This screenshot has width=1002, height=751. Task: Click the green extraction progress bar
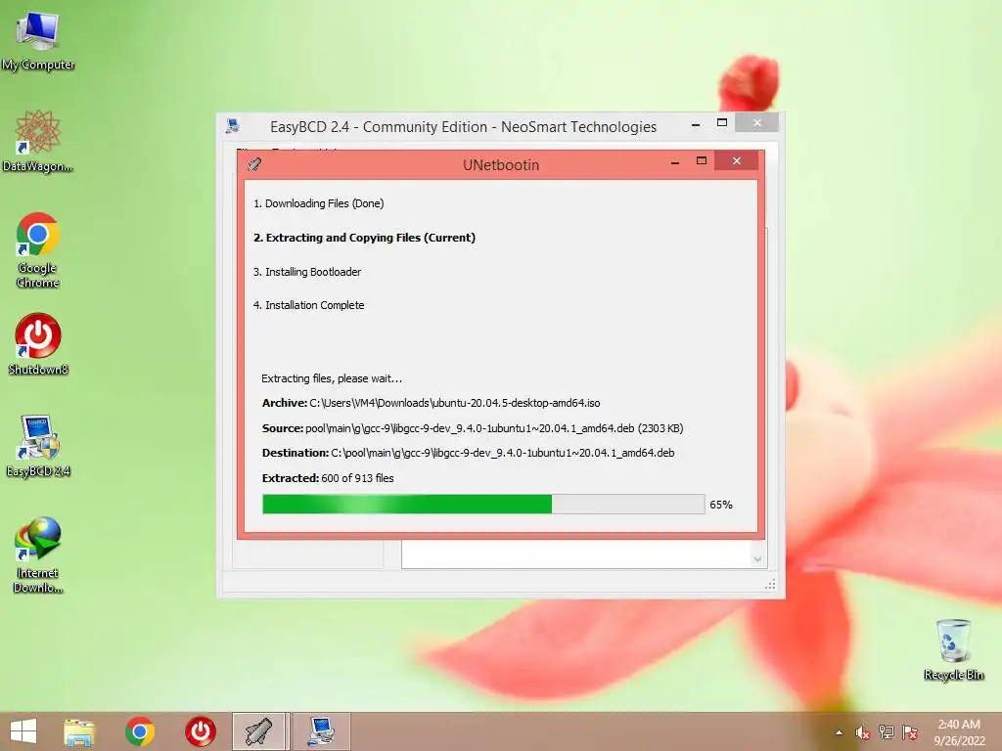coord(483,504)
